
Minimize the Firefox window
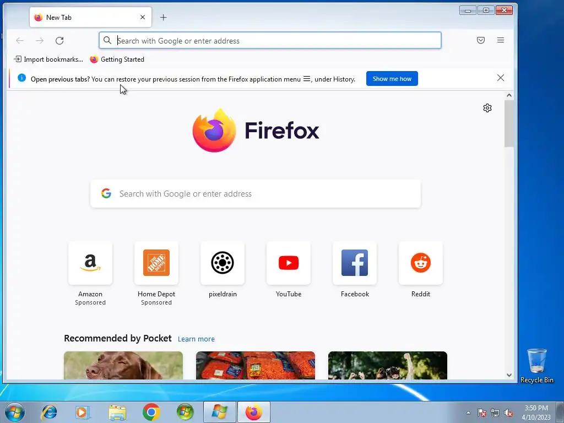click(468, 10)
